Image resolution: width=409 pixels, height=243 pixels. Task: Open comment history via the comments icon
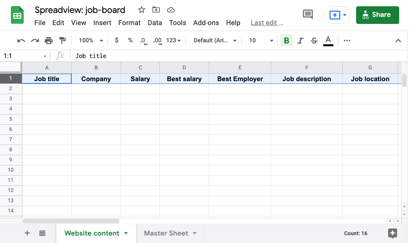pos(308,14)
